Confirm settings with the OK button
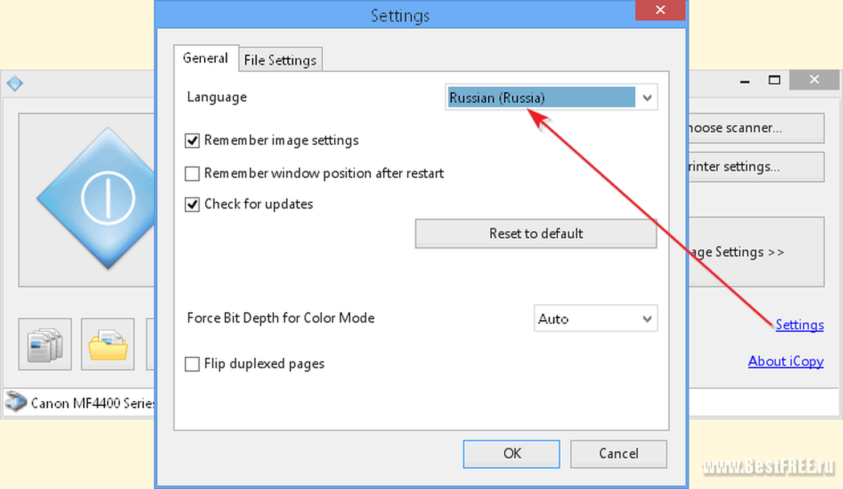843x489 pixels. [512, 454]
